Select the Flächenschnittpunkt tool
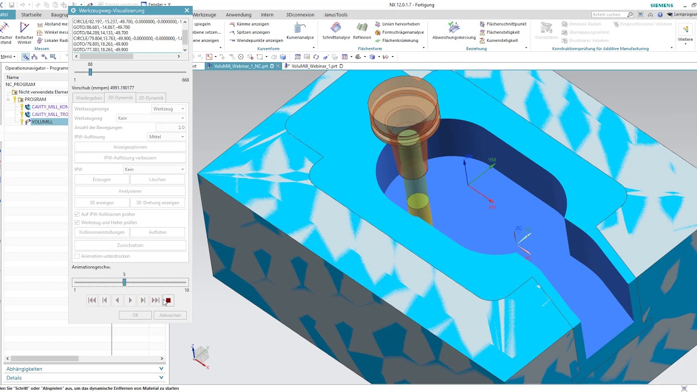Screen dimensions: 697x392 coord(503,24)
